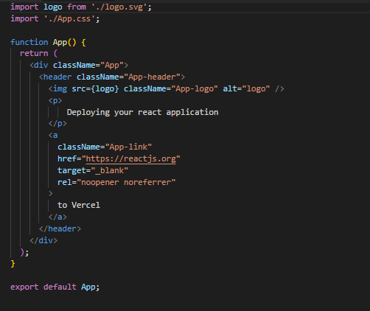370x311 pixels.
Task: Click the {logo} src expression
Action: point(105,89)
